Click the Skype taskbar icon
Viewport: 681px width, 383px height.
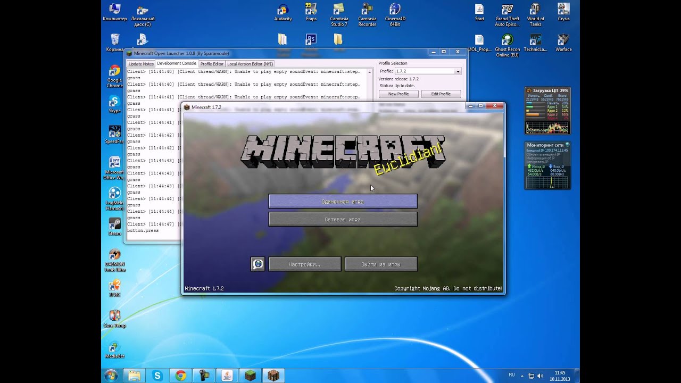[157, 376]
